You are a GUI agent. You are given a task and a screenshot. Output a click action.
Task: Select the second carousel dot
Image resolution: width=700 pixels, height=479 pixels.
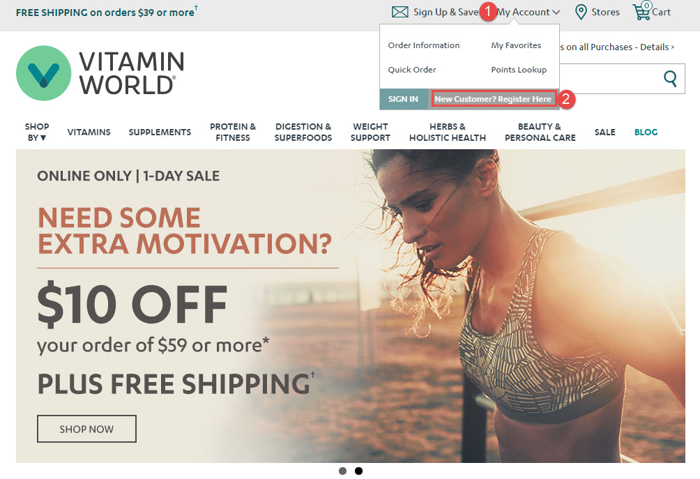coord(358,471)
